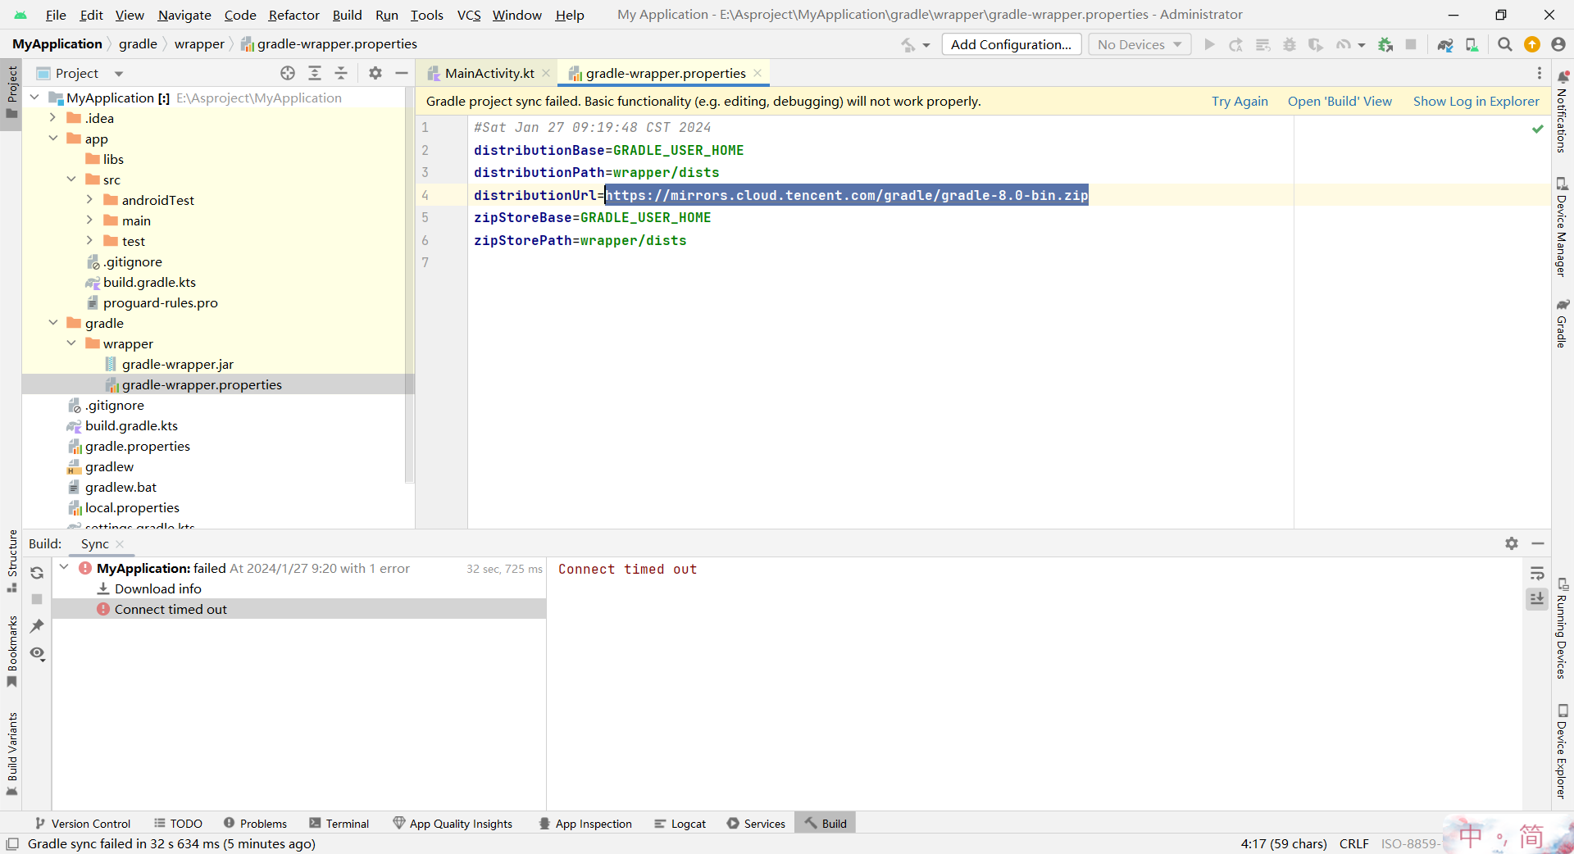The width and height of the screenshot is (1574, 854).
Task: Click scroll to end icon in Build output
Action: (x=1537, y=599)
